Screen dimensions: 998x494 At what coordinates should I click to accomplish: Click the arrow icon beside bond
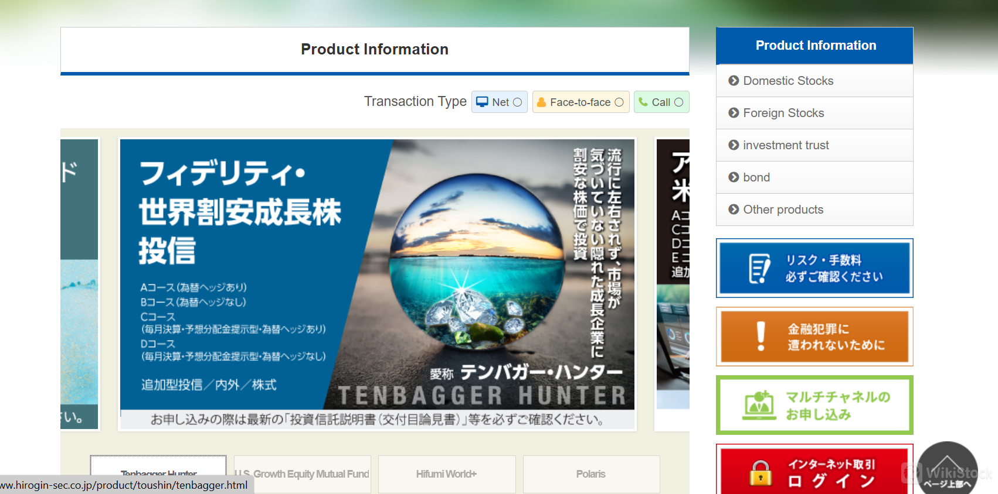point(734,177)
